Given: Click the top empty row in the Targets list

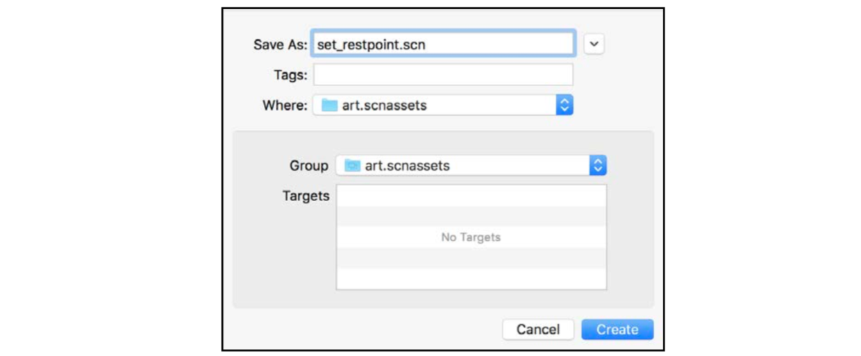Looking at the screenshot, I should (x=471, y=196).
